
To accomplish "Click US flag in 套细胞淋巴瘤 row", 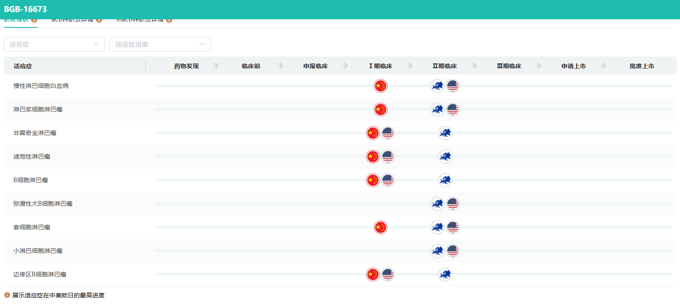I will coord(453,227).
